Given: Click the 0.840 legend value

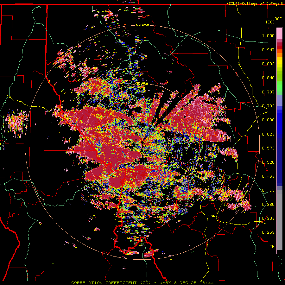Looking at the screenshot, I should click(x=268, y=78).
